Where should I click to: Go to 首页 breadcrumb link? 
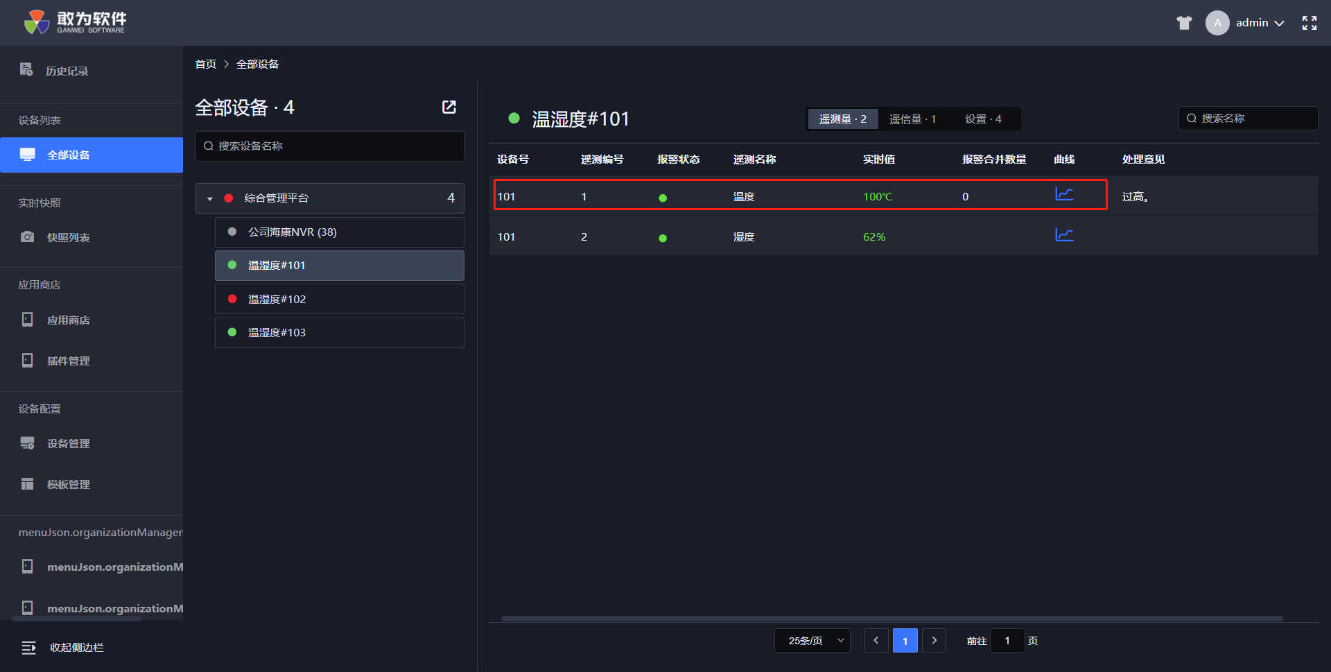tap(206, 64)
